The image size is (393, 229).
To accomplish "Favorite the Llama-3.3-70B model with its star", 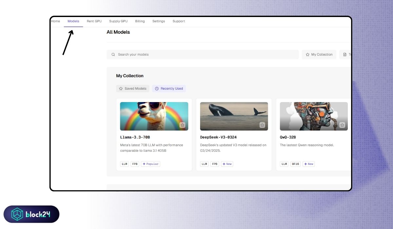I will [x=182, y=125].
